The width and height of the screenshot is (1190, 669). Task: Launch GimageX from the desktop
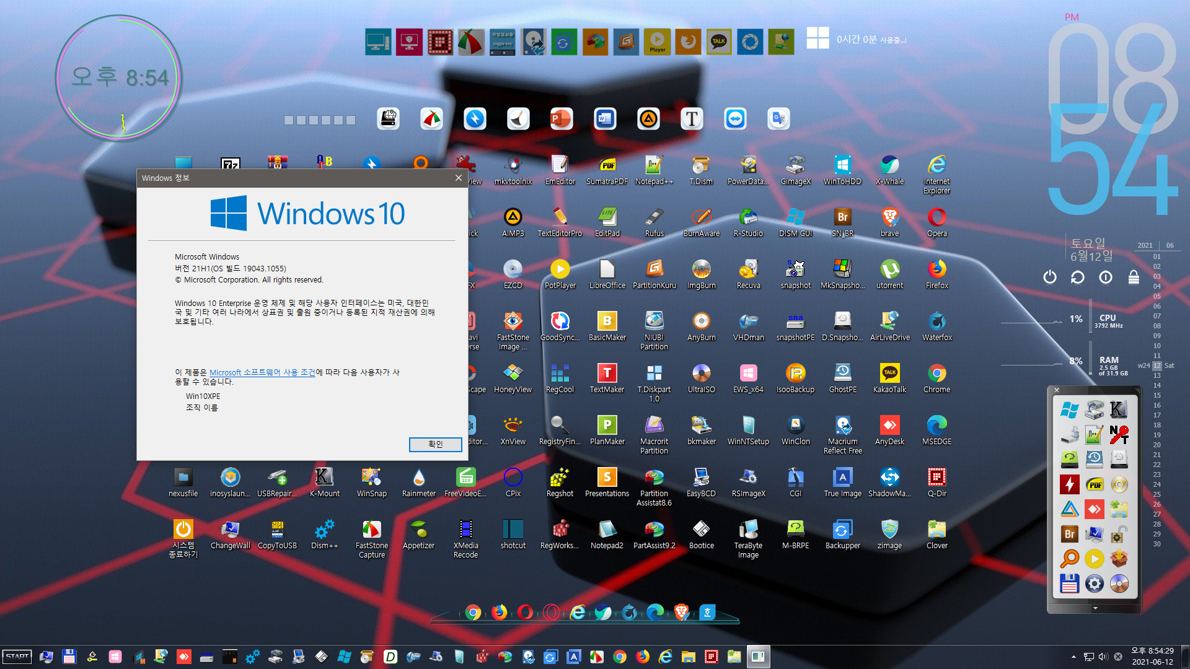(795, 170)
